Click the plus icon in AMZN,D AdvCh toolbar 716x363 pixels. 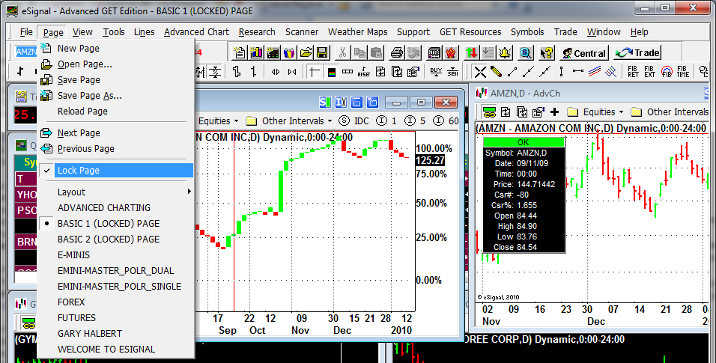pyautogui.click(x=554, y=112)
